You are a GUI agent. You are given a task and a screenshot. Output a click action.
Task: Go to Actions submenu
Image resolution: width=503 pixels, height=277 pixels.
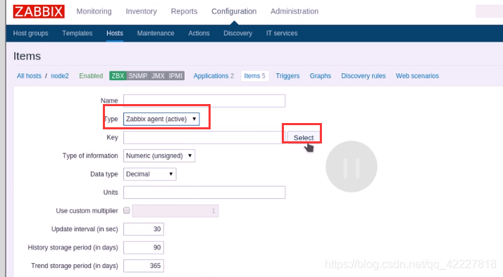(199, 33)
